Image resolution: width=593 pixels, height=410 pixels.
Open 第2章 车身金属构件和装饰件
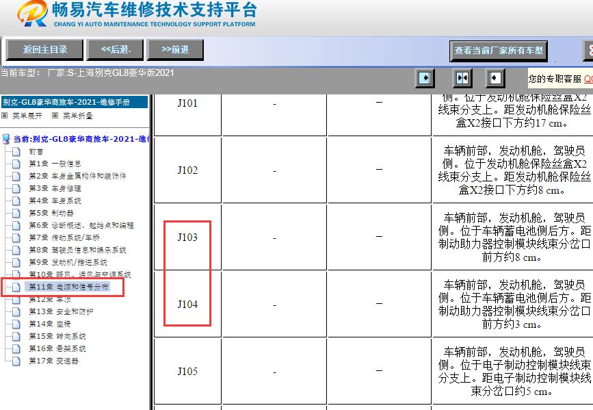point(77,176)
